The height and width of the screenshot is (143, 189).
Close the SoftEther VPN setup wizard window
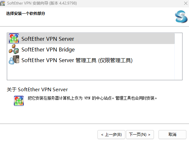(186, 3)
